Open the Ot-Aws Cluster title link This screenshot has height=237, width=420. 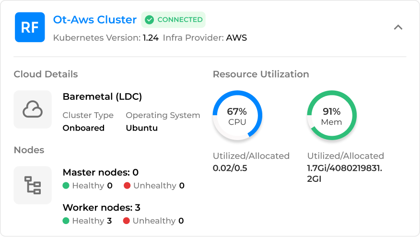coord(95,20)
